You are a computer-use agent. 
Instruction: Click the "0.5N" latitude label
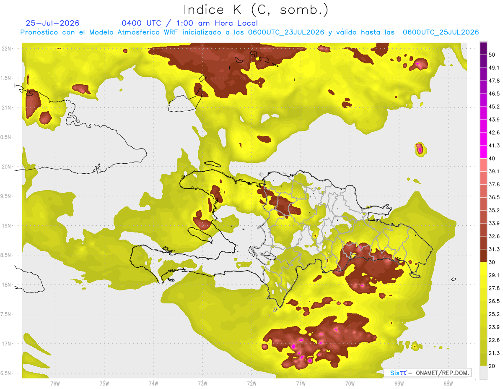coord(6,137)
